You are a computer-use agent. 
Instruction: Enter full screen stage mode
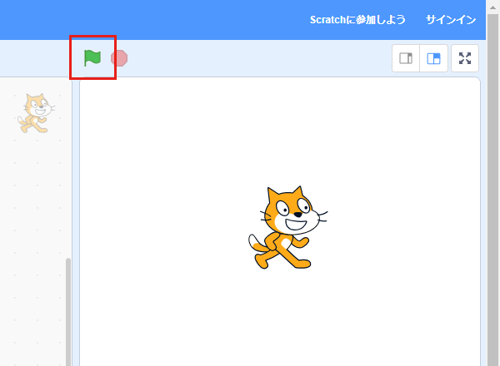coord(465,58)
